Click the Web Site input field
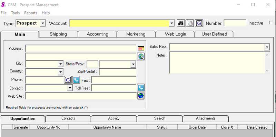 click(x=81, y=96)
